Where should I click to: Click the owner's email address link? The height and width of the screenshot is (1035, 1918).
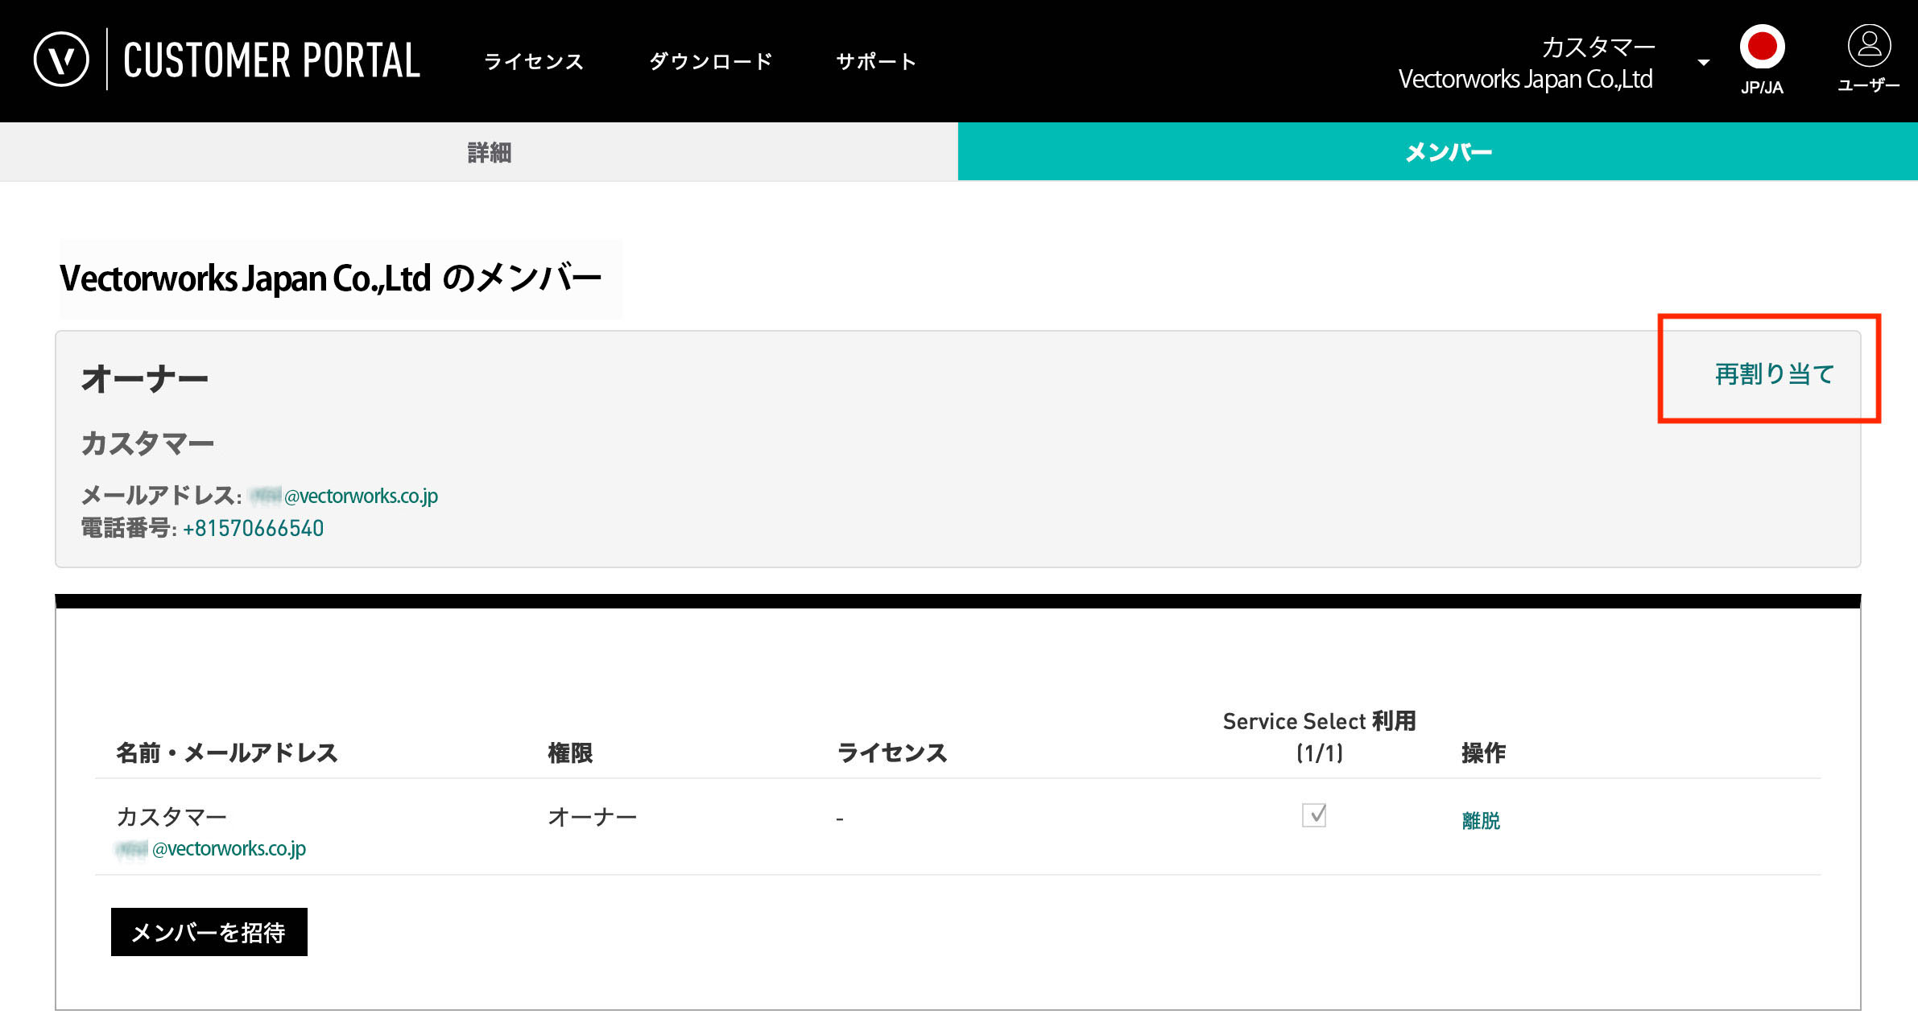(x=344, y=496)
